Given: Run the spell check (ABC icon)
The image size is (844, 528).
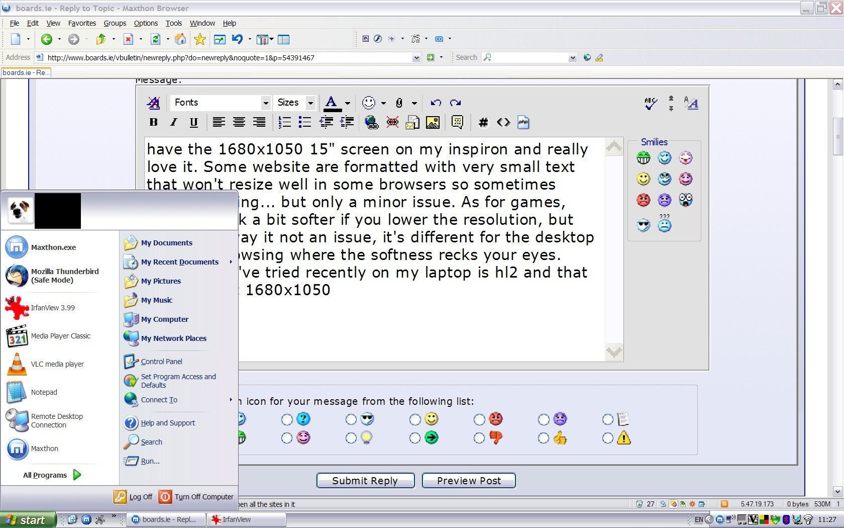Looking at the screenshot, I should click(x=651, y=104).
